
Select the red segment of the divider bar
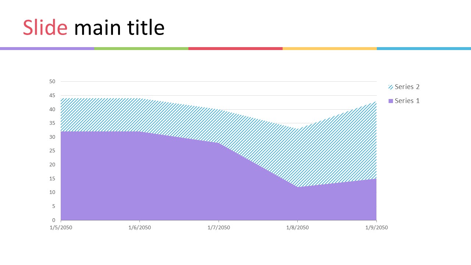tap(235, 49)
